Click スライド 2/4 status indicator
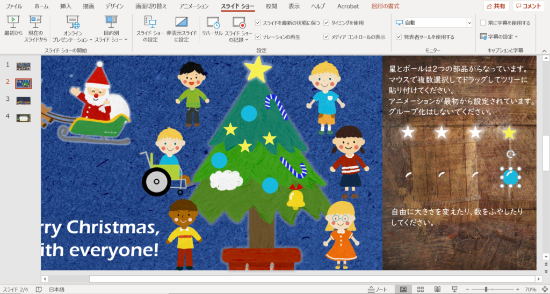 pyautogui.click(x=16, y=290)
